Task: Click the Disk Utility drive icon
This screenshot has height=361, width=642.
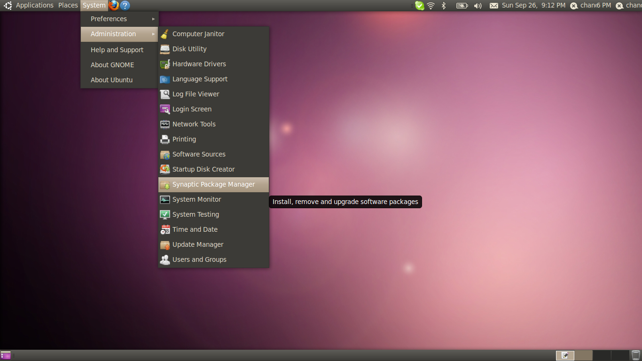Action: (164, 49)
